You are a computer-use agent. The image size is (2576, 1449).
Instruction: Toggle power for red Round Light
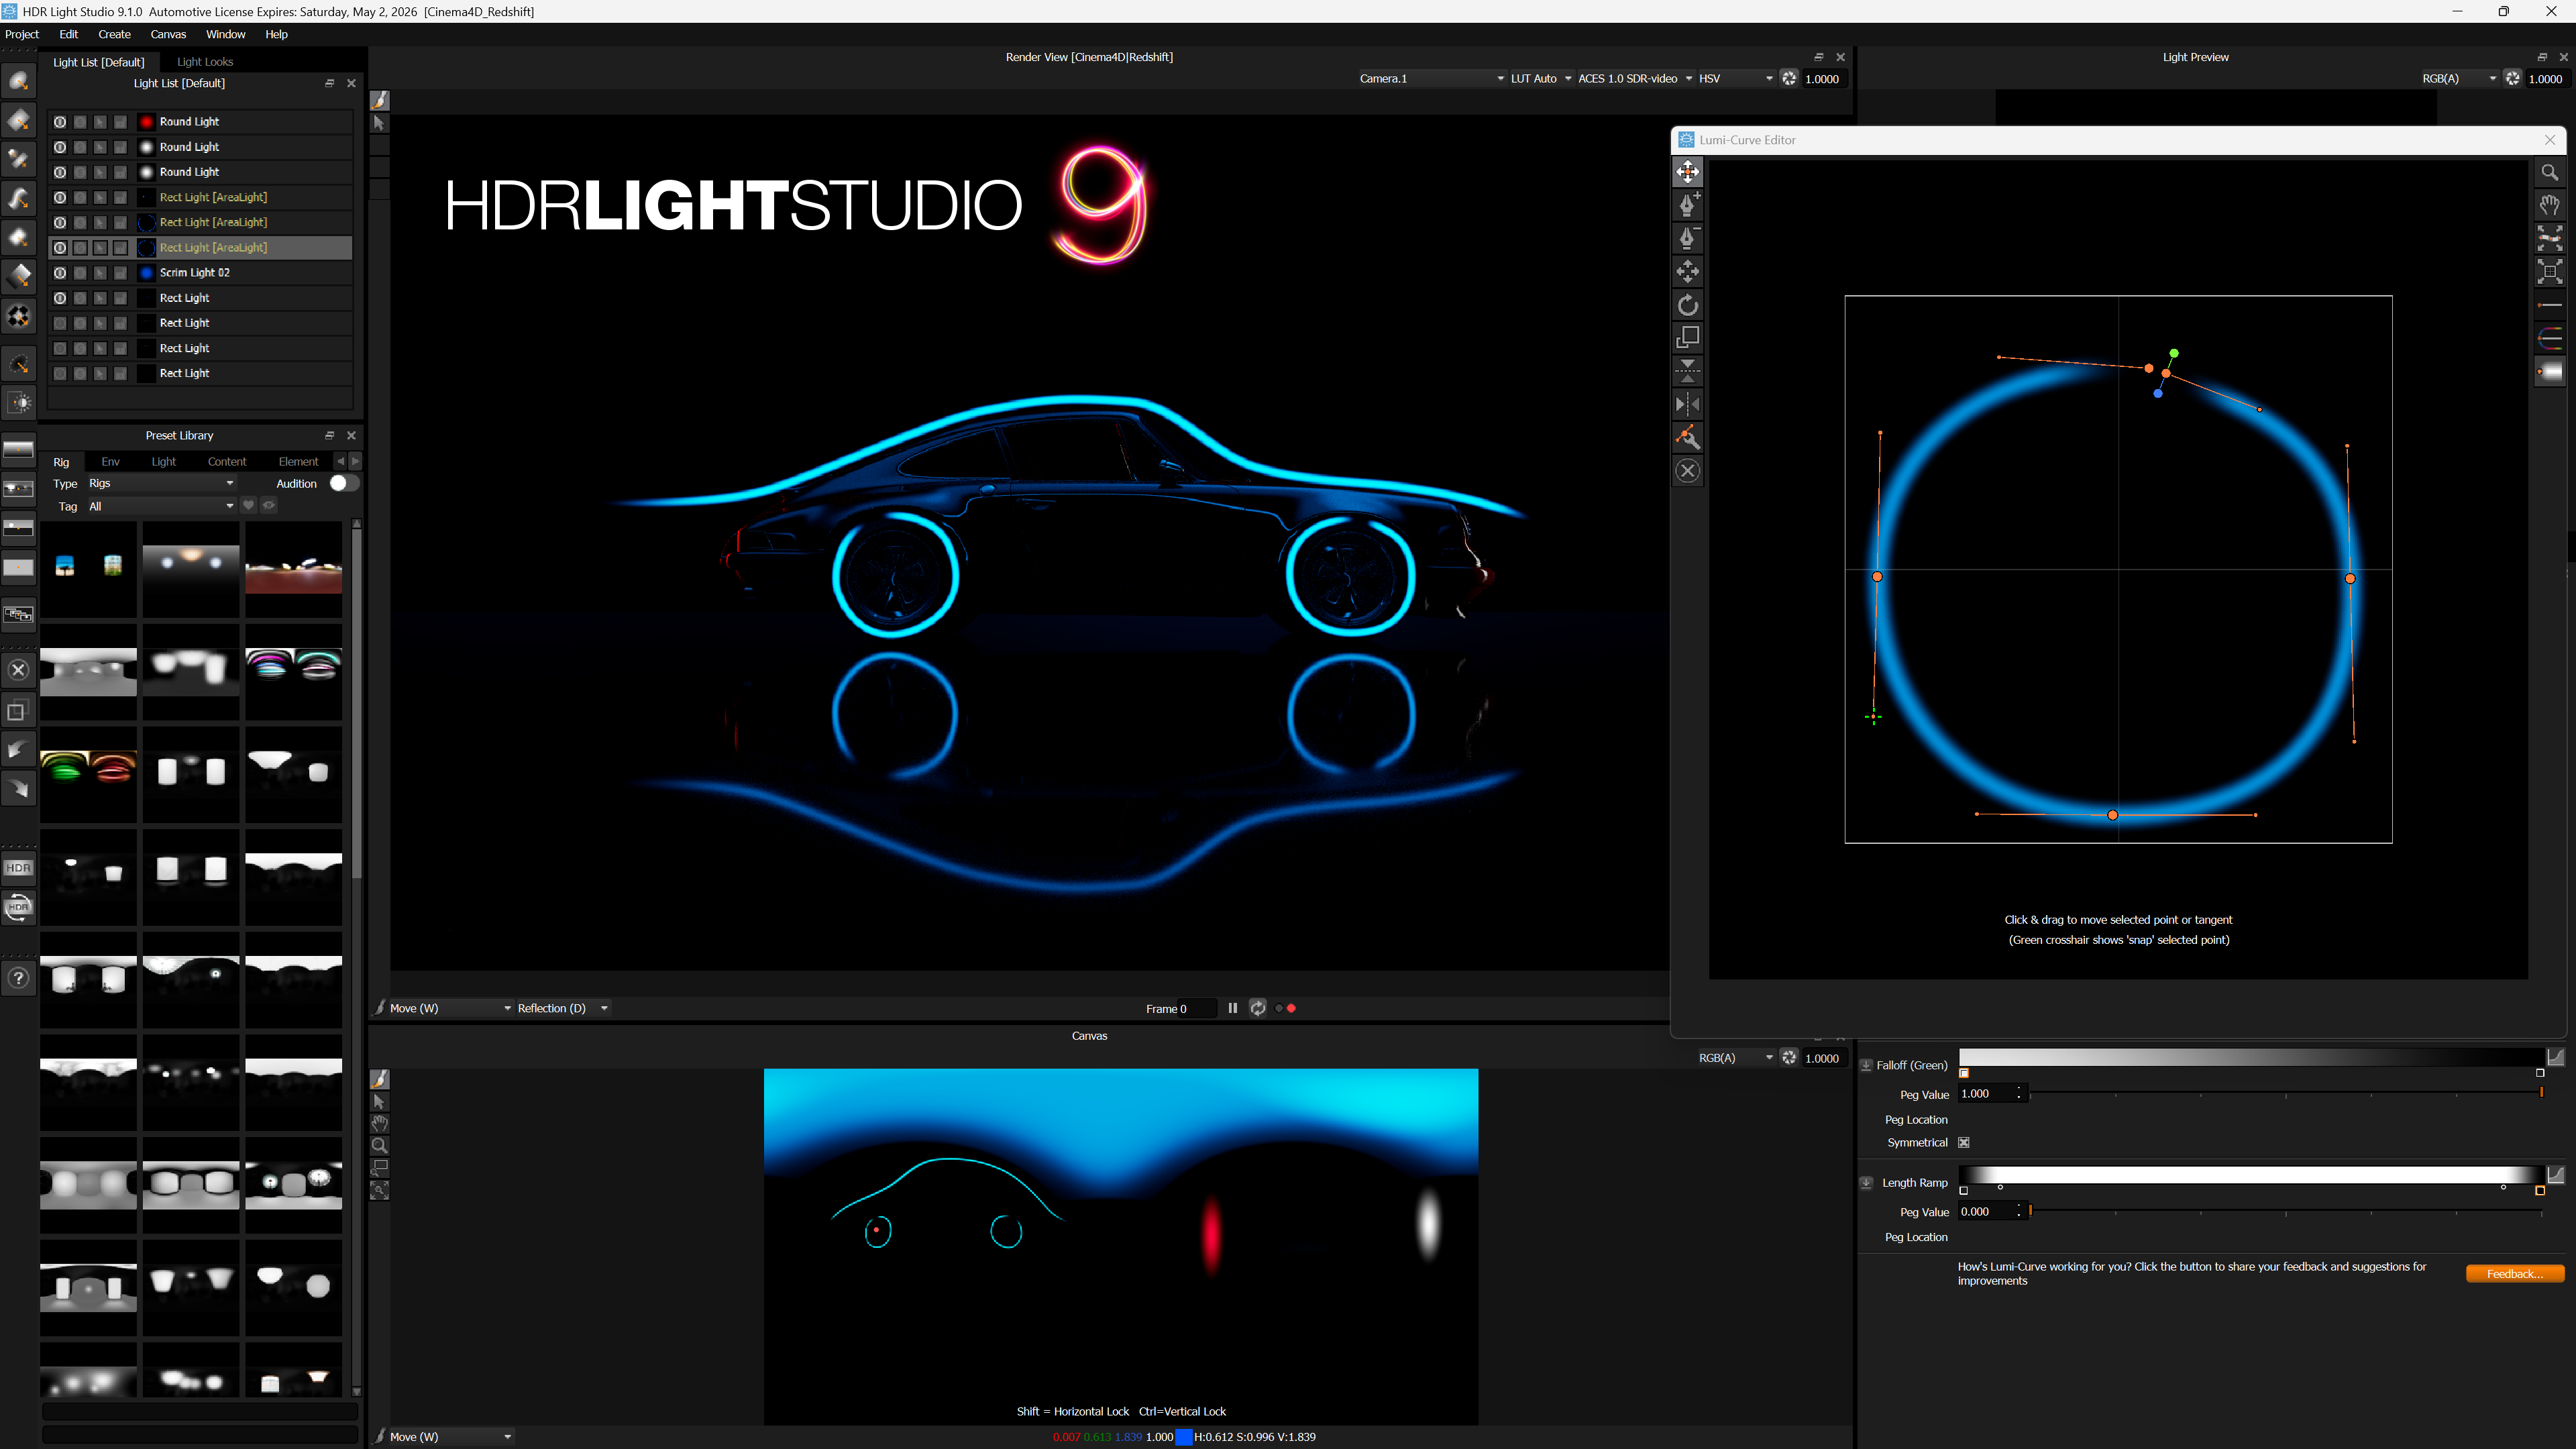60,122
